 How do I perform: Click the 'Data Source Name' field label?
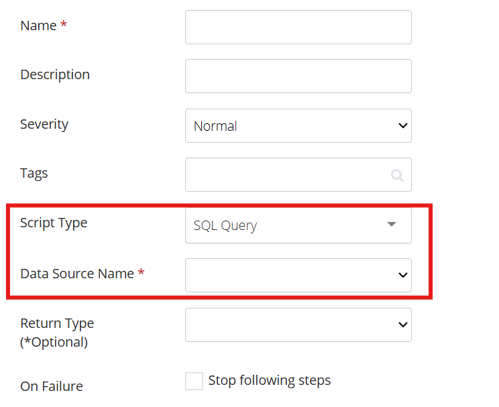(77, 274)
